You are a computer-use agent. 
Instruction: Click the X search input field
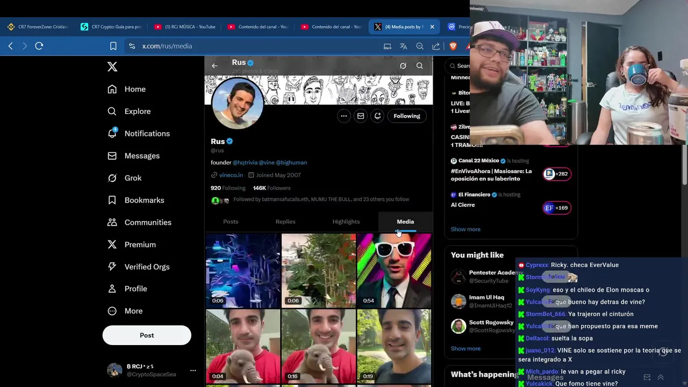[457, 66]
